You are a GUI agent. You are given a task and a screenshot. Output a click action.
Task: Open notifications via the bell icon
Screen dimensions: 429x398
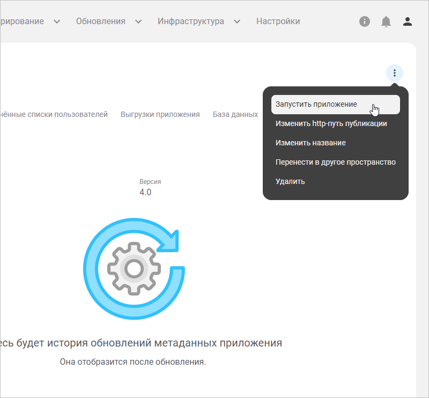[386, 21]
